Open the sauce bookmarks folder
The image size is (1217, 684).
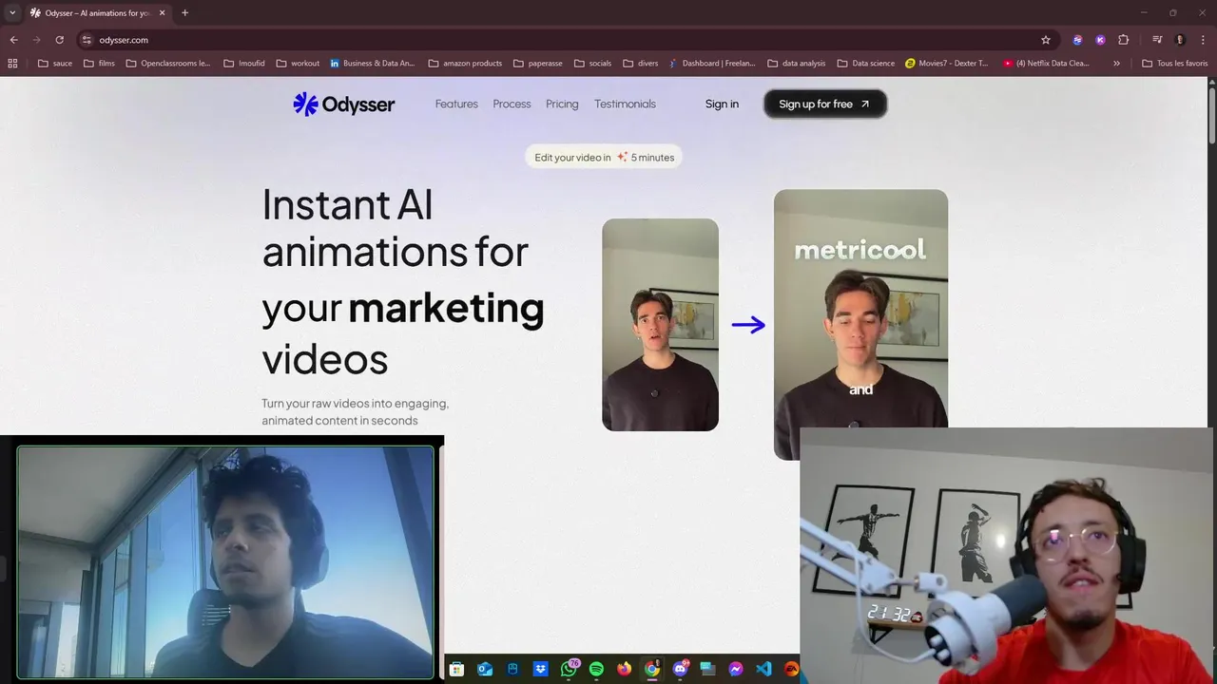point(55,64)
